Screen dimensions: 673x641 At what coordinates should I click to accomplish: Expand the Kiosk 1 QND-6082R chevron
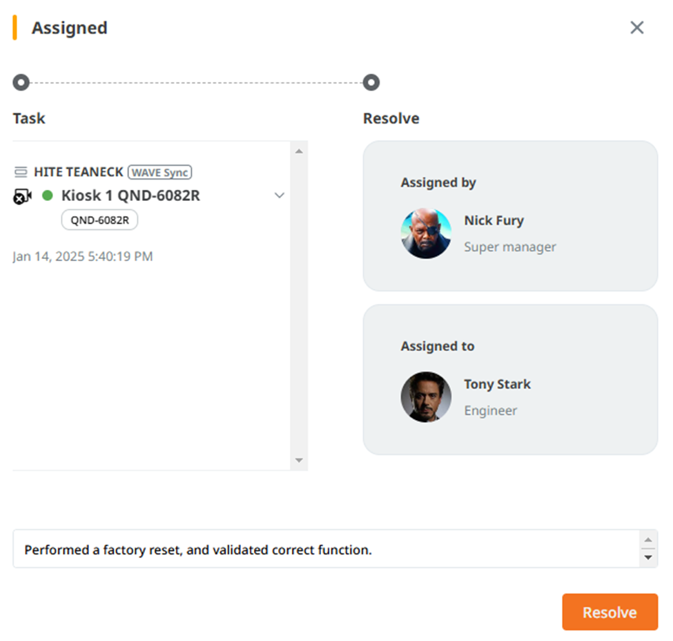pos(280,195)
